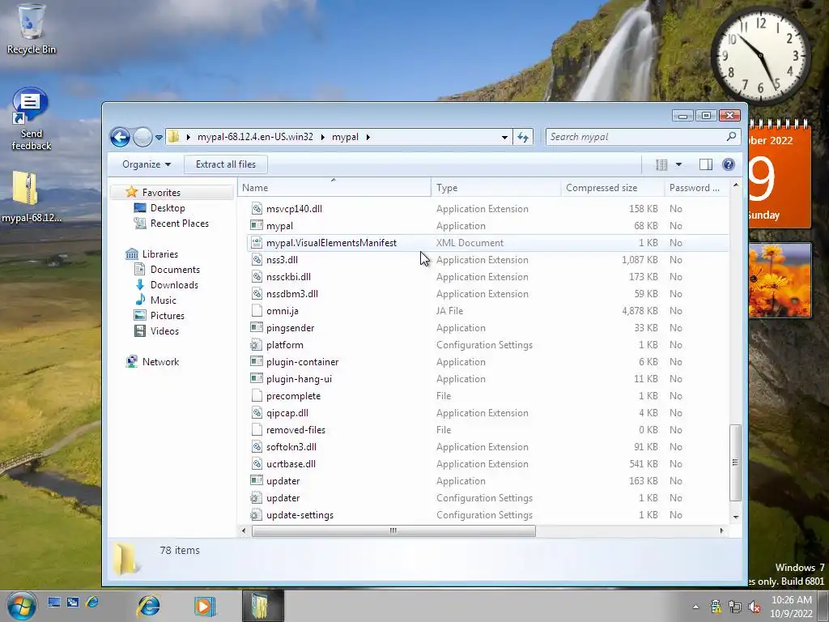The width and height of the screenshot is (829, 622).
Task: Click vertical scrollbar down arrow
Action: pos(735,517)
